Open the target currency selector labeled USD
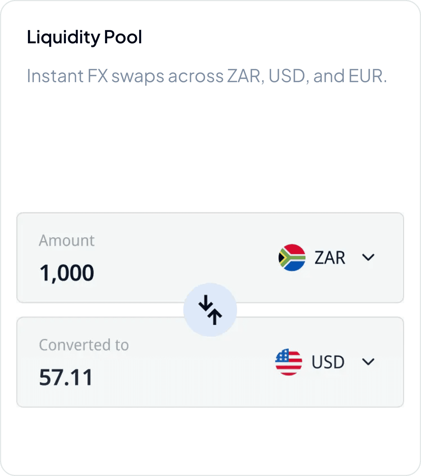 point(328,362)
